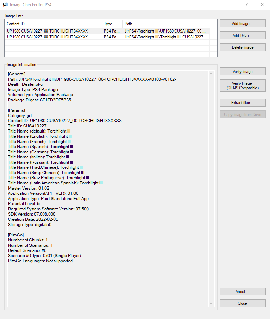Click Verify Image (GEMS Compatible) button

pyautogui.click(x=243, y=85)
